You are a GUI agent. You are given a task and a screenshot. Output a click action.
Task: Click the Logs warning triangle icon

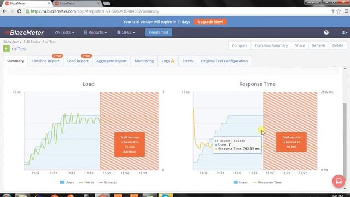[x=173, y=61]
